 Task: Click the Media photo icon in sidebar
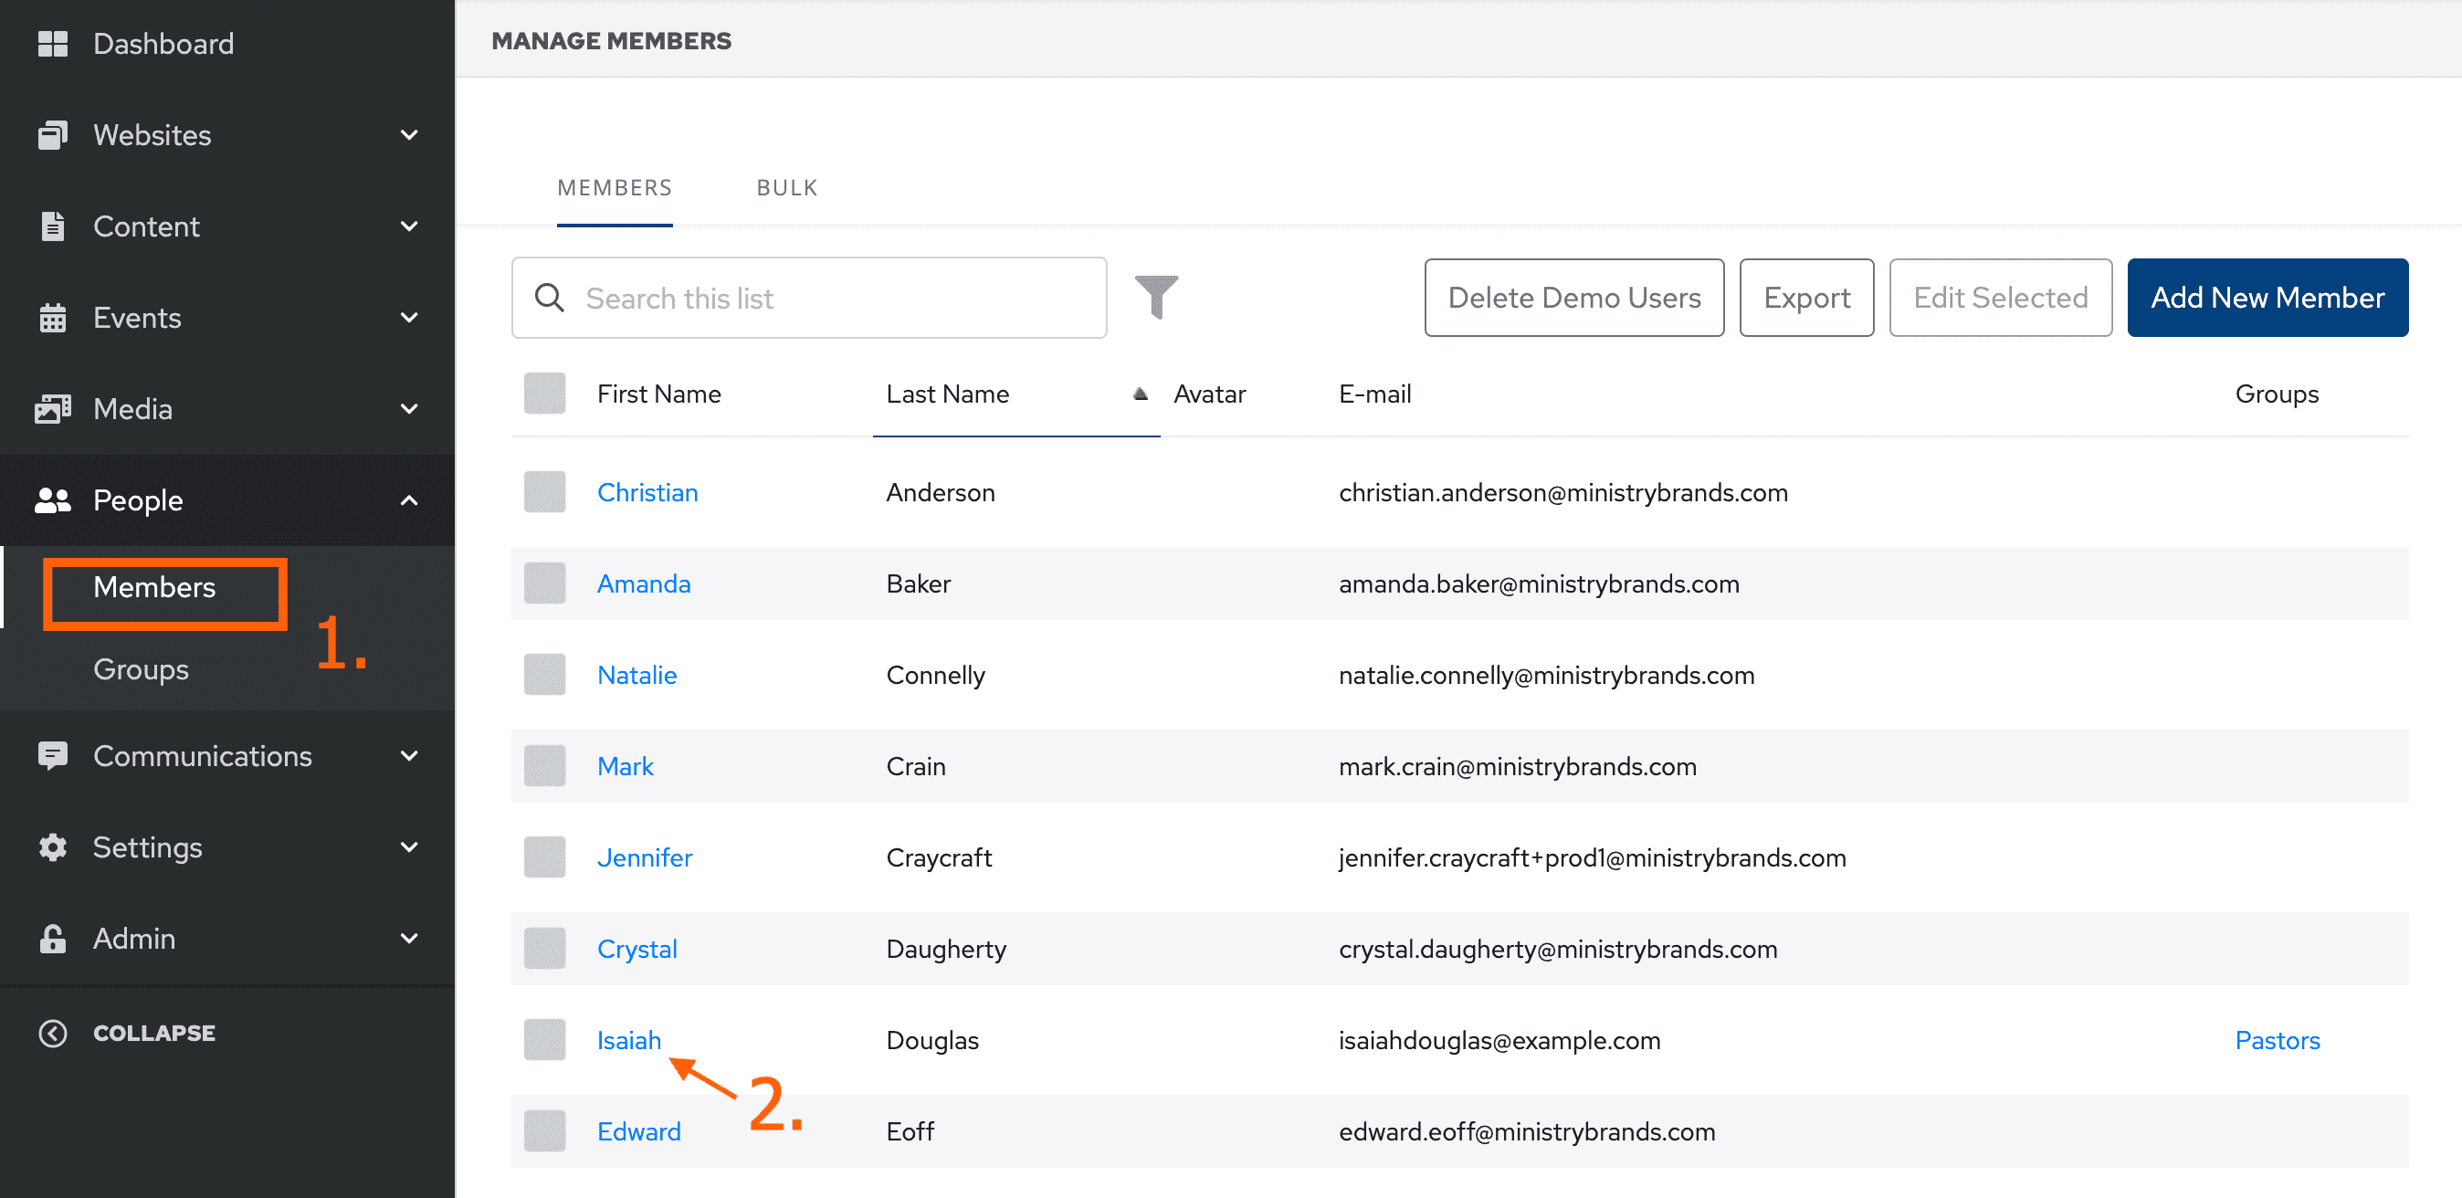[x=53, y=409]
